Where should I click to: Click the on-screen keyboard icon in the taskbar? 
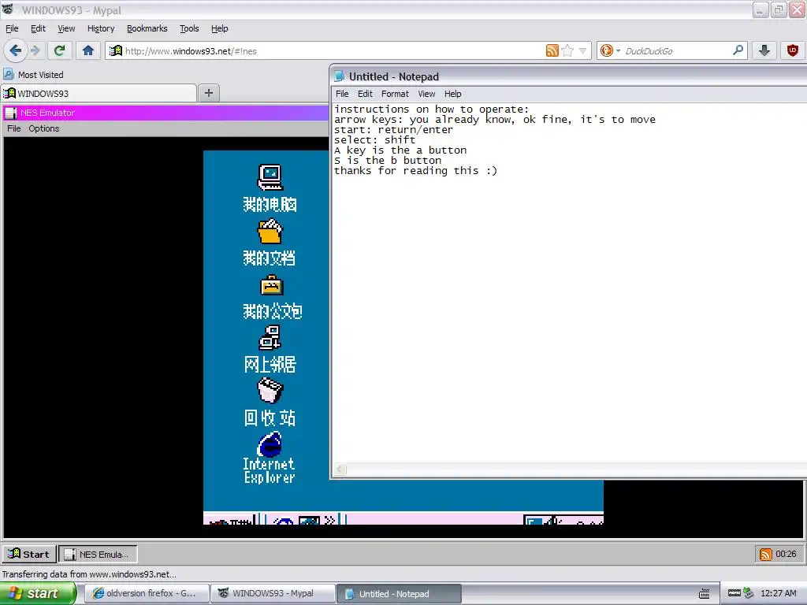tap(704, 594)
